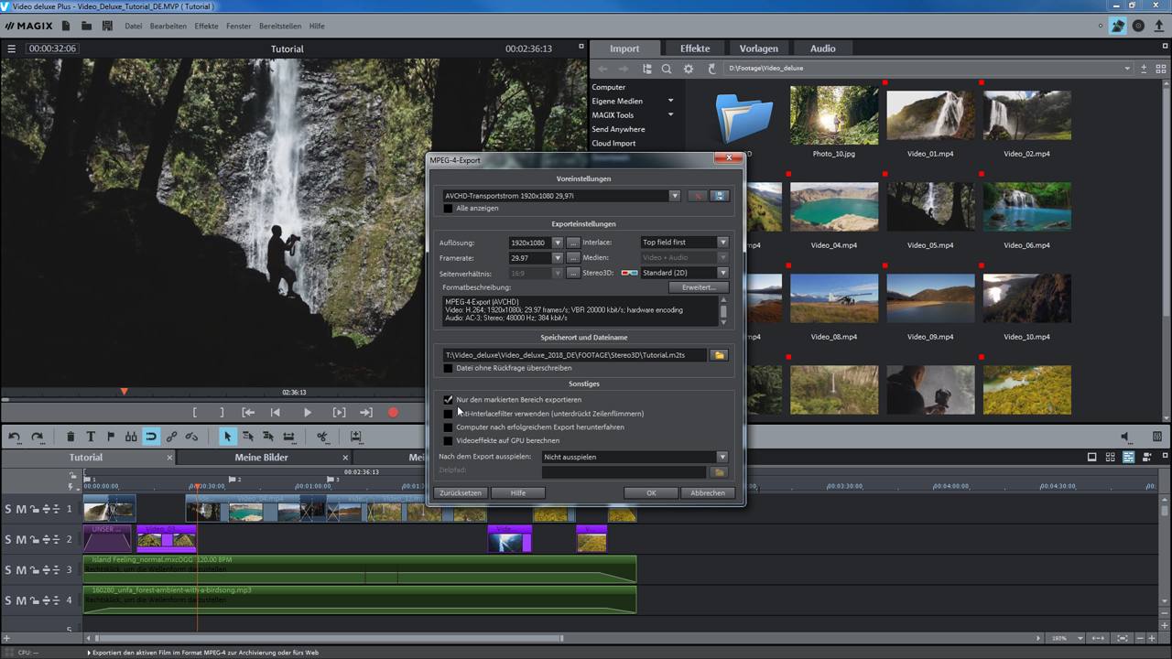The width and height of the screenshot is (1172, 659).
Task: Enable Videoeffekte auf GPU berechnen checkbox
Action: [448, 441]
